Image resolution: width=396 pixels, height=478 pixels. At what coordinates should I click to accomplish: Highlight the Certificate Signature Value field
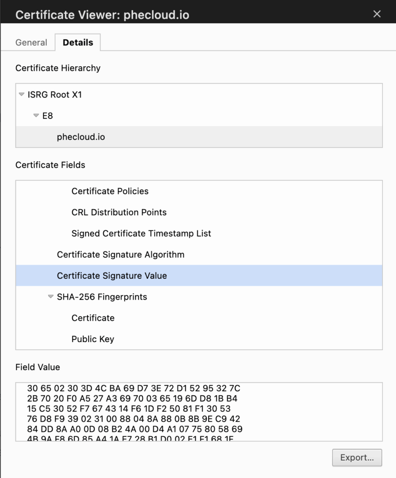(x=112, y=276)
